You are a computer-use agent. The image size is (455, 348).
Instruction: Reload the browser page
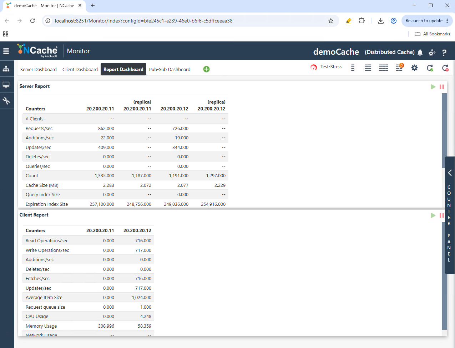click(32, 21)
